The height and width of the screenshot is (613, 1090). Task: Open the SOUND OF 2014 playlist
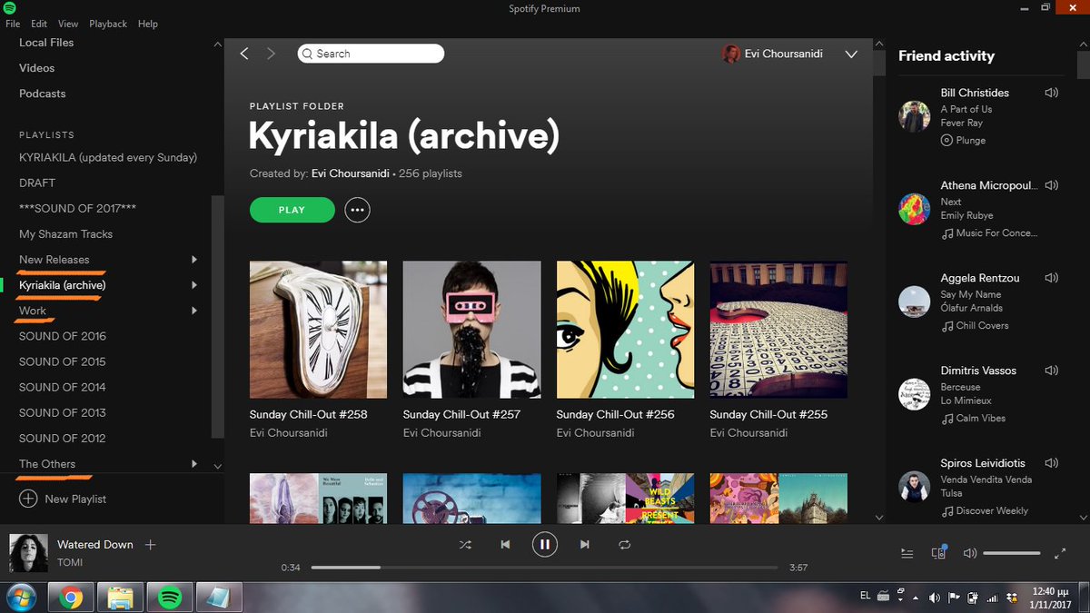63,387
